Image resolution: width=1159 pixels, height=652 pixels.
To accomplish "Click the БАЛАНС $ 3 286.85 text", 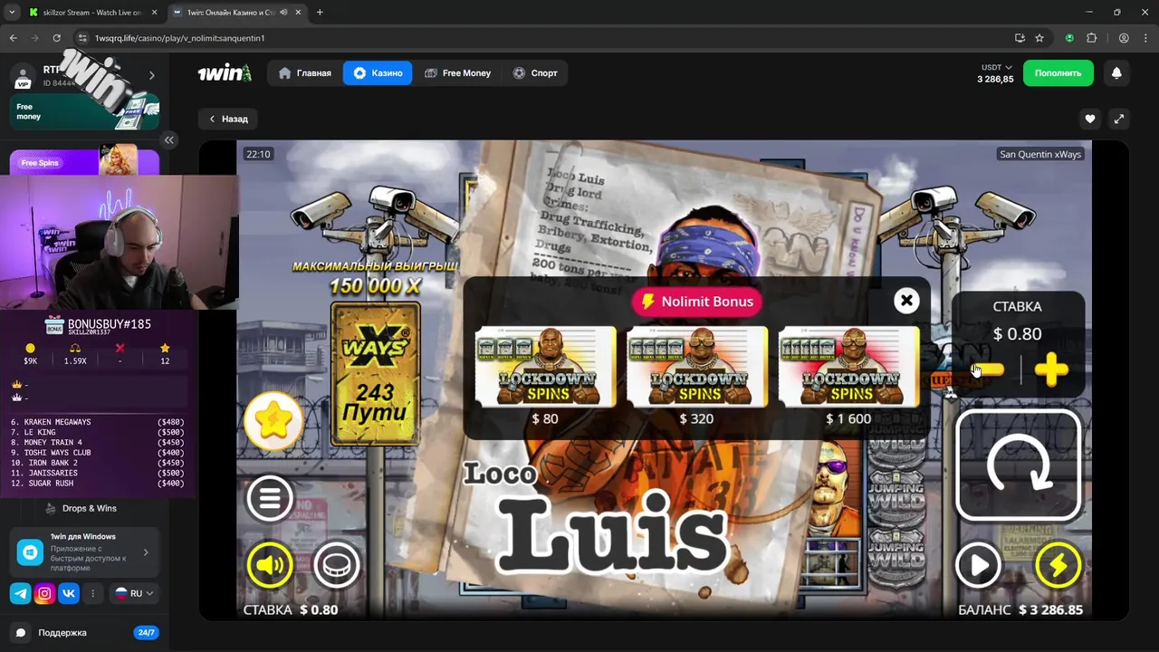I will point(1020,609).
